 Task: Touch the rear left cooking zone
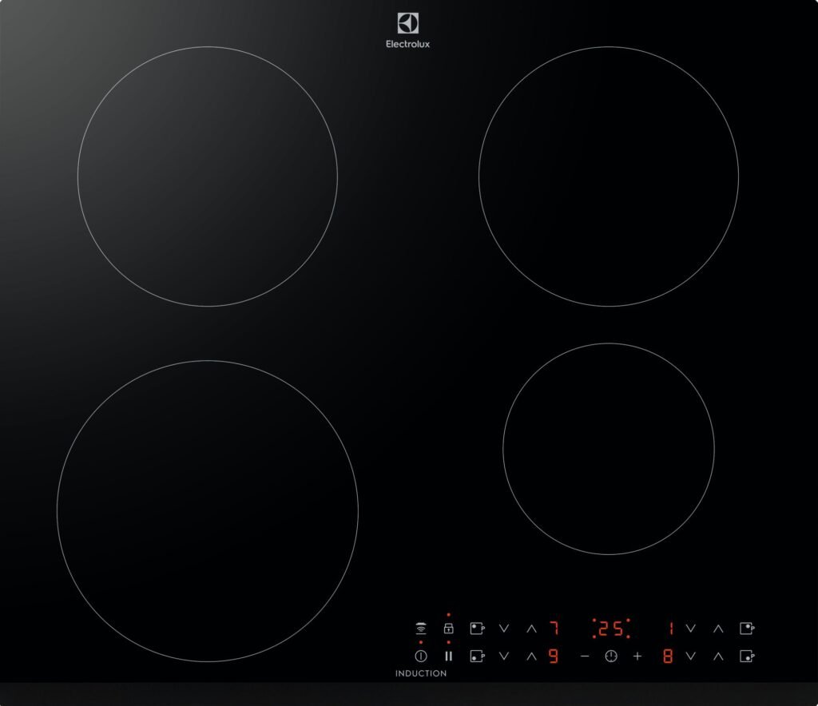(208, 176)
